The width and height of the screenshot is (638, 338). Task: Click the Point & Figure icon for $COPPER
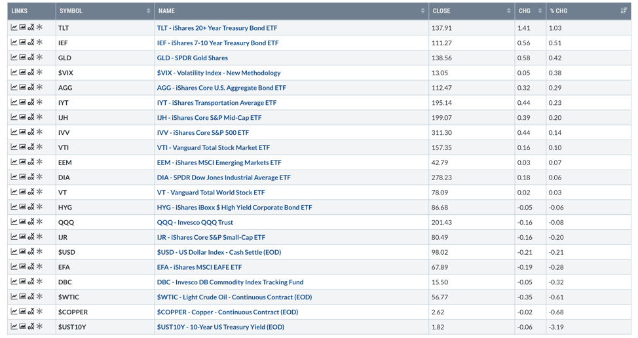pyautogui.click(x=31, y=312)
